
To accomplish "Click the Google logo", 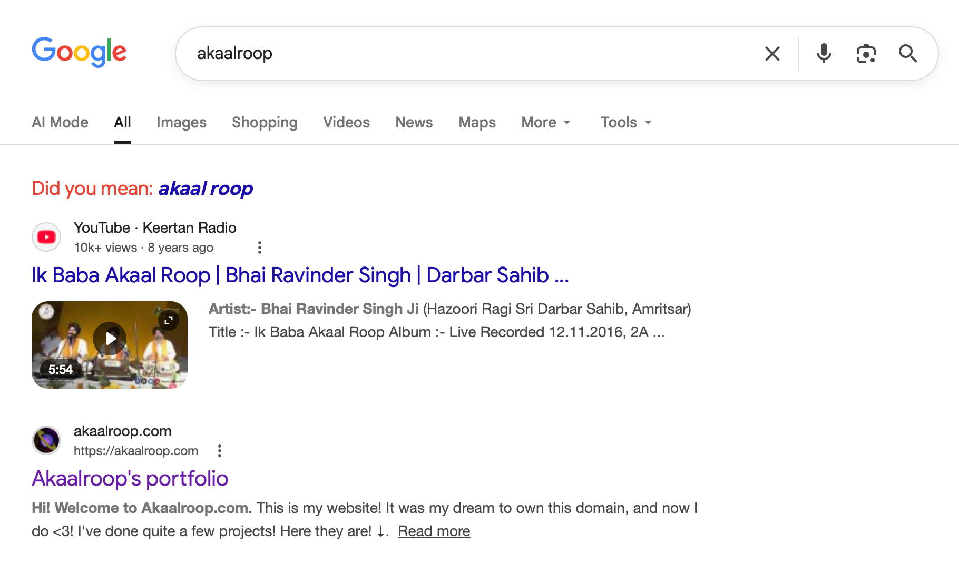I will click(x=79, y=52).
